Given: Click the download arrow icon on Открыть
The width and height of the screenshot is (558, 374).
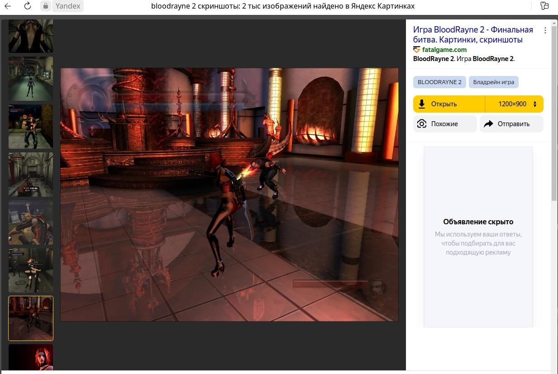Looking at the screenshot, I should click(x=422, y=104).
